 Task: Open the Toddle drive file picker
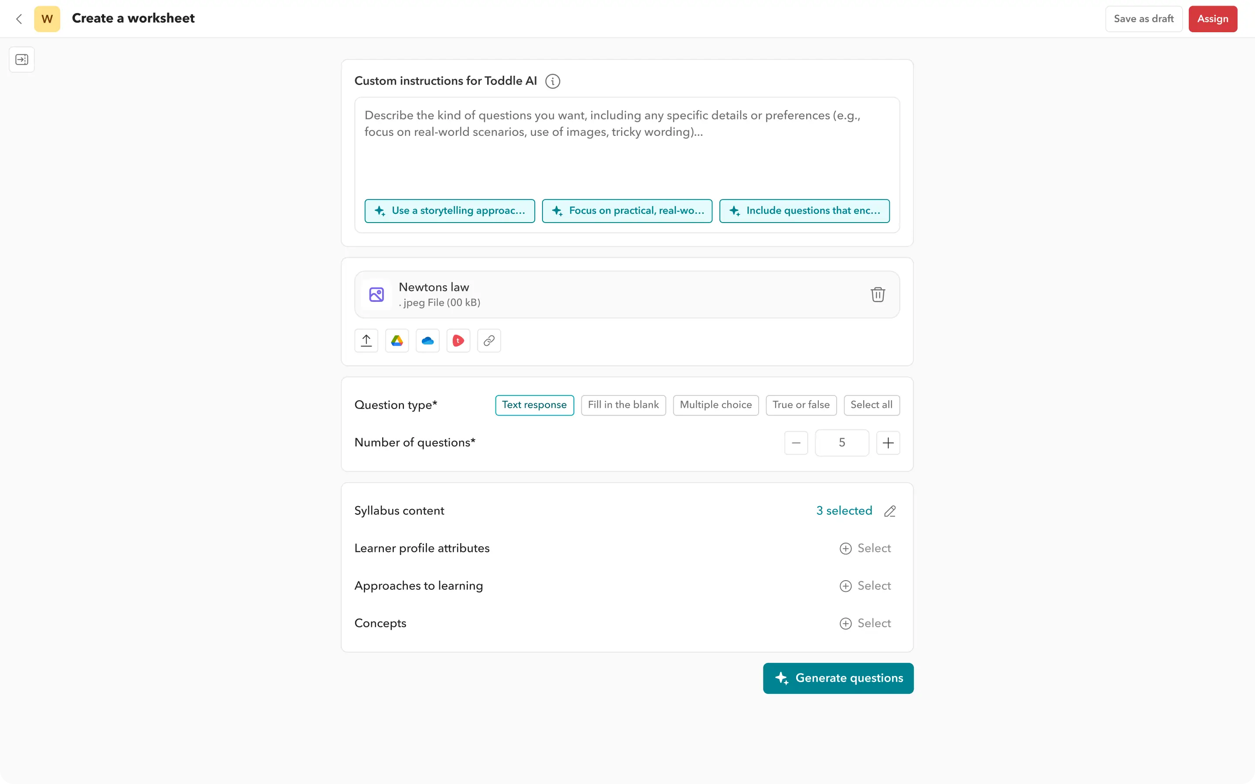tap(458, 340)
